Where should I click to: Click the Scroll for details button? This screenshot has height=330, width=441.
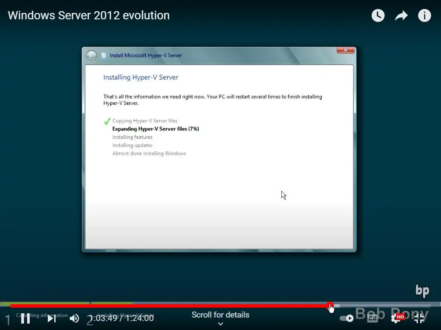pos(220,318)
